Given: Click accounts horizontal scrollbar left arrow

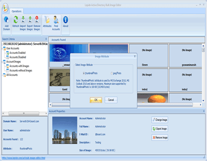Looking at the screenshot, I should coord(50,105).
